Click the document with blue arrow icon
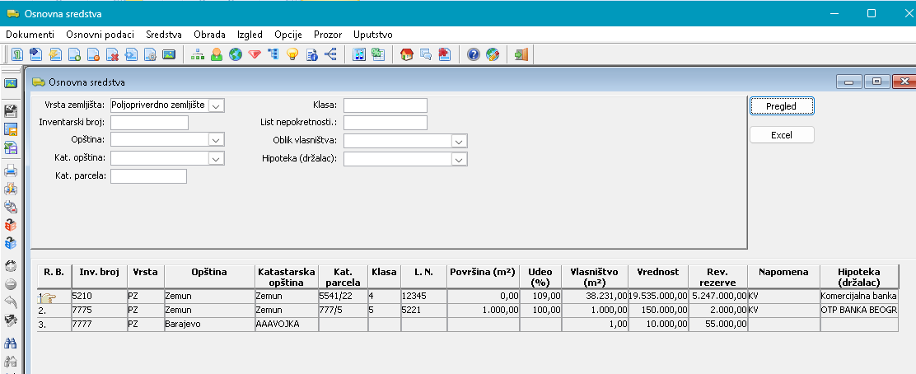This screenshot has height=374, width=916. point(36,55)
